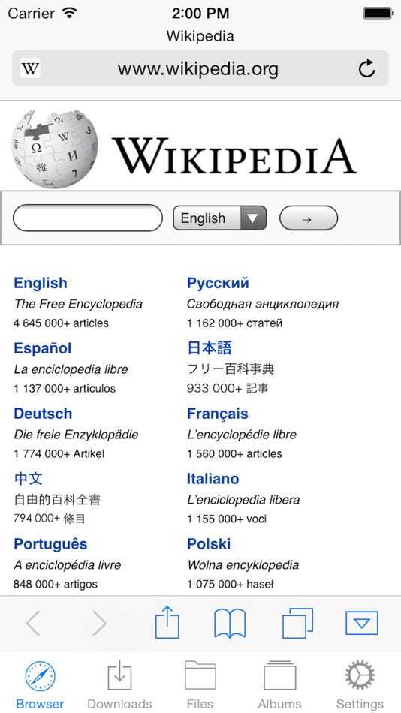Focus the Wikipedia search text field

tap(88, 218)
